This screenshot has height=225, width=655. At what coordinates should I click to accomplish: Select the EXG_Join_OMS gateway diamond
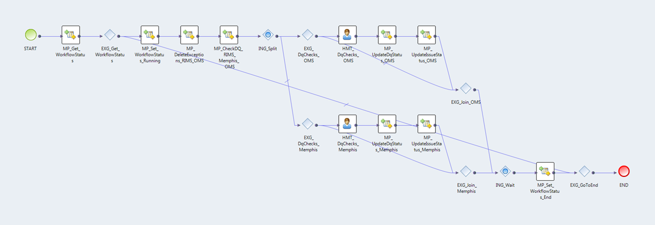point(466,88)
